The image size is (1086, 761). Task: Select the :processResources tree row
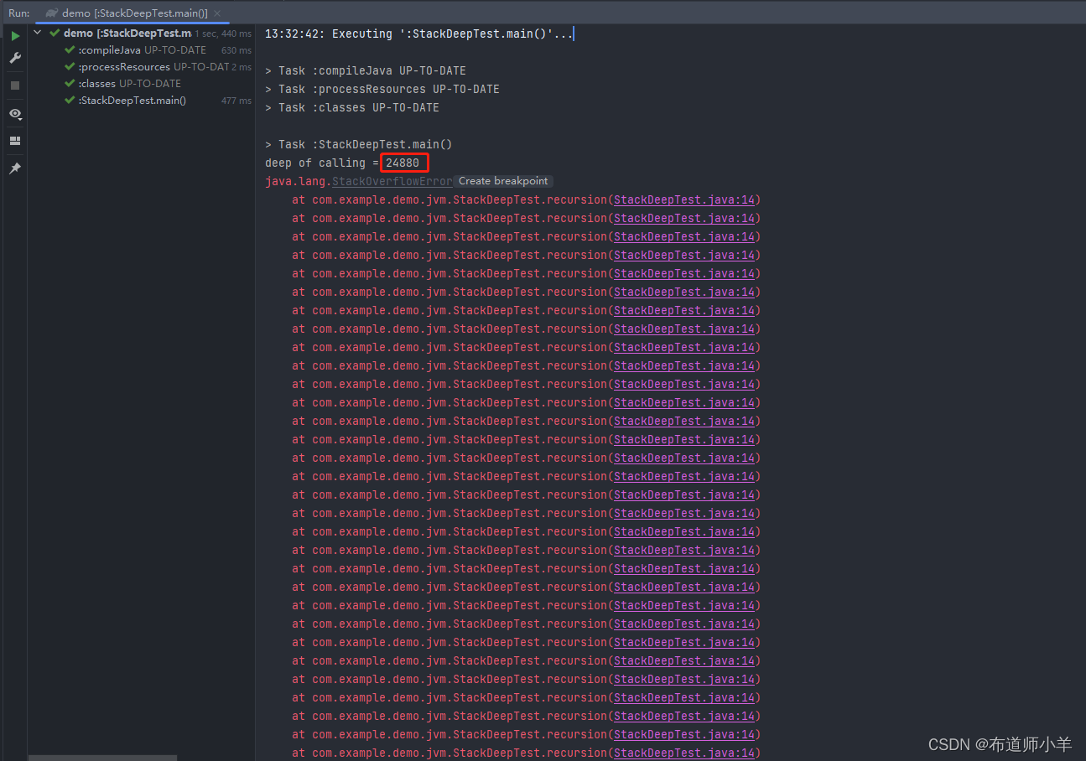pos(142,67)
